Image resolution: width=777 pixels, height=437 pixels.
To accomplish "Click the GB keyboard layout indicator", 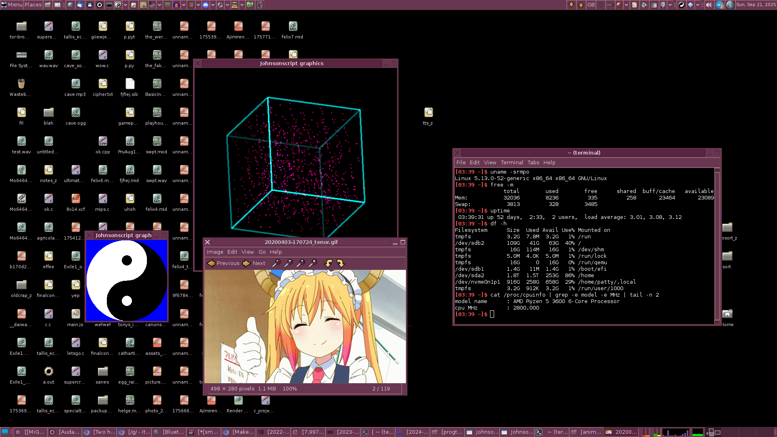I will tap(591, 5).
